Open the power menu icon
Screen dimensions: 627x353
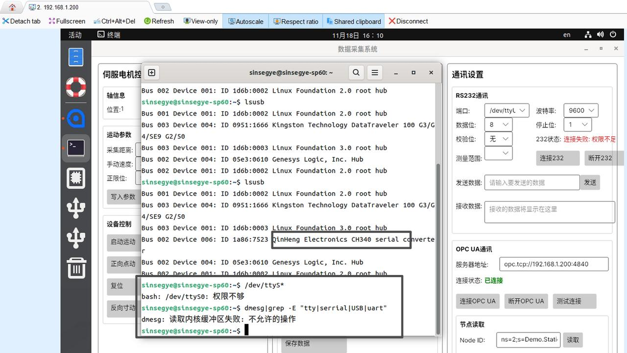tap(613, 35)
